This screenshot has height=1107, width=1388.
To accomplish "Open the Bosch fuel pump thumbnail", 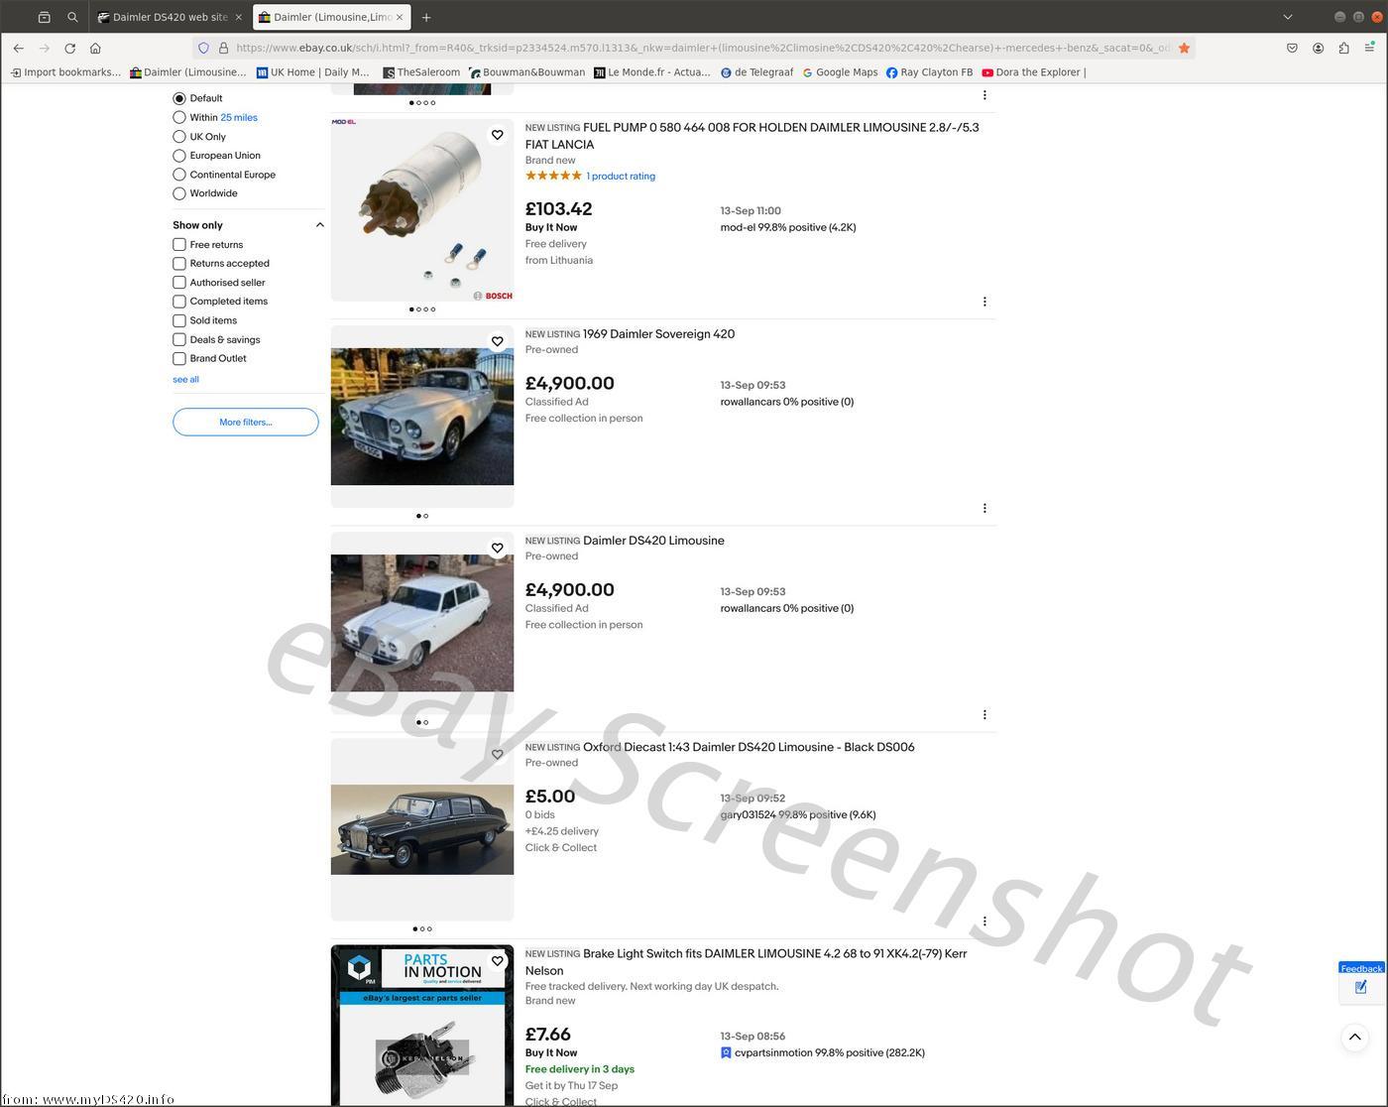I will (422, 210).
